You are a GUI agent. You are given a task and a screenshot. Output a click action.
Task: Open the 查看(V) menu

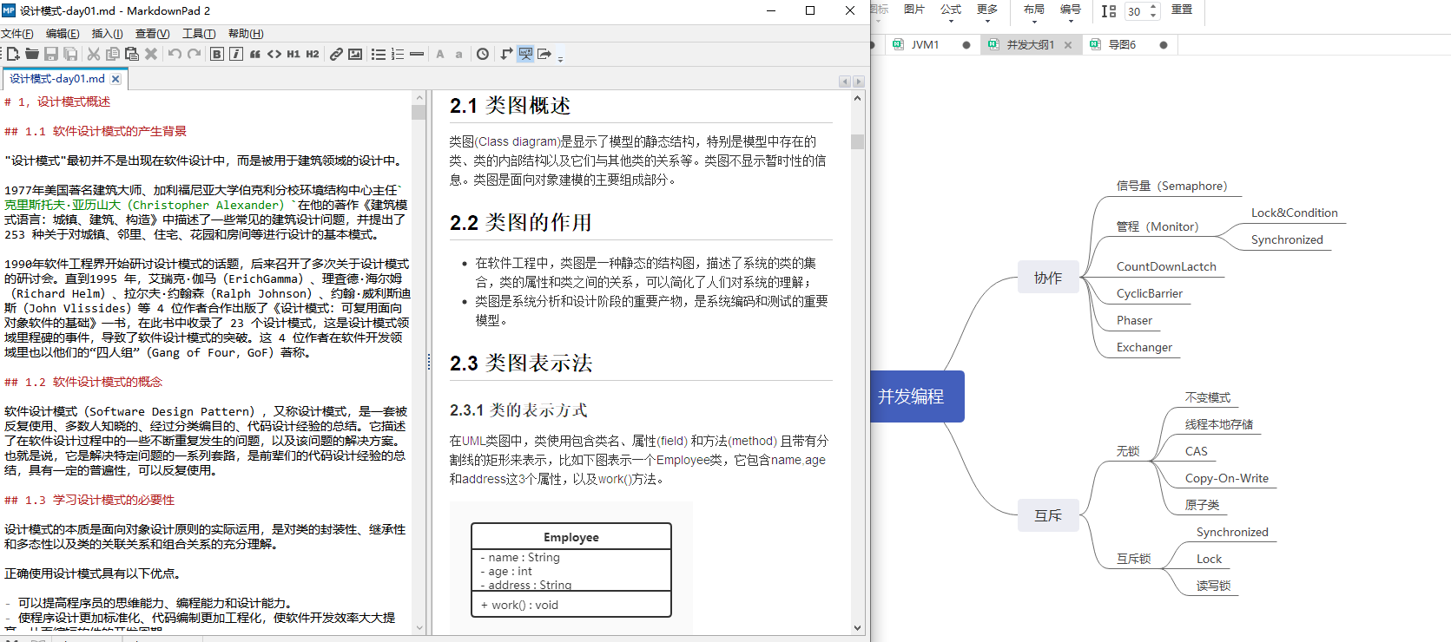[x=153, y=34]
